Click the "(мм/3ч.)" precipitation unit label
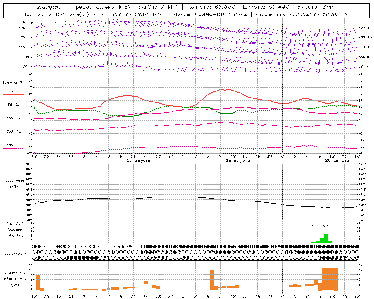 (15, 224)
